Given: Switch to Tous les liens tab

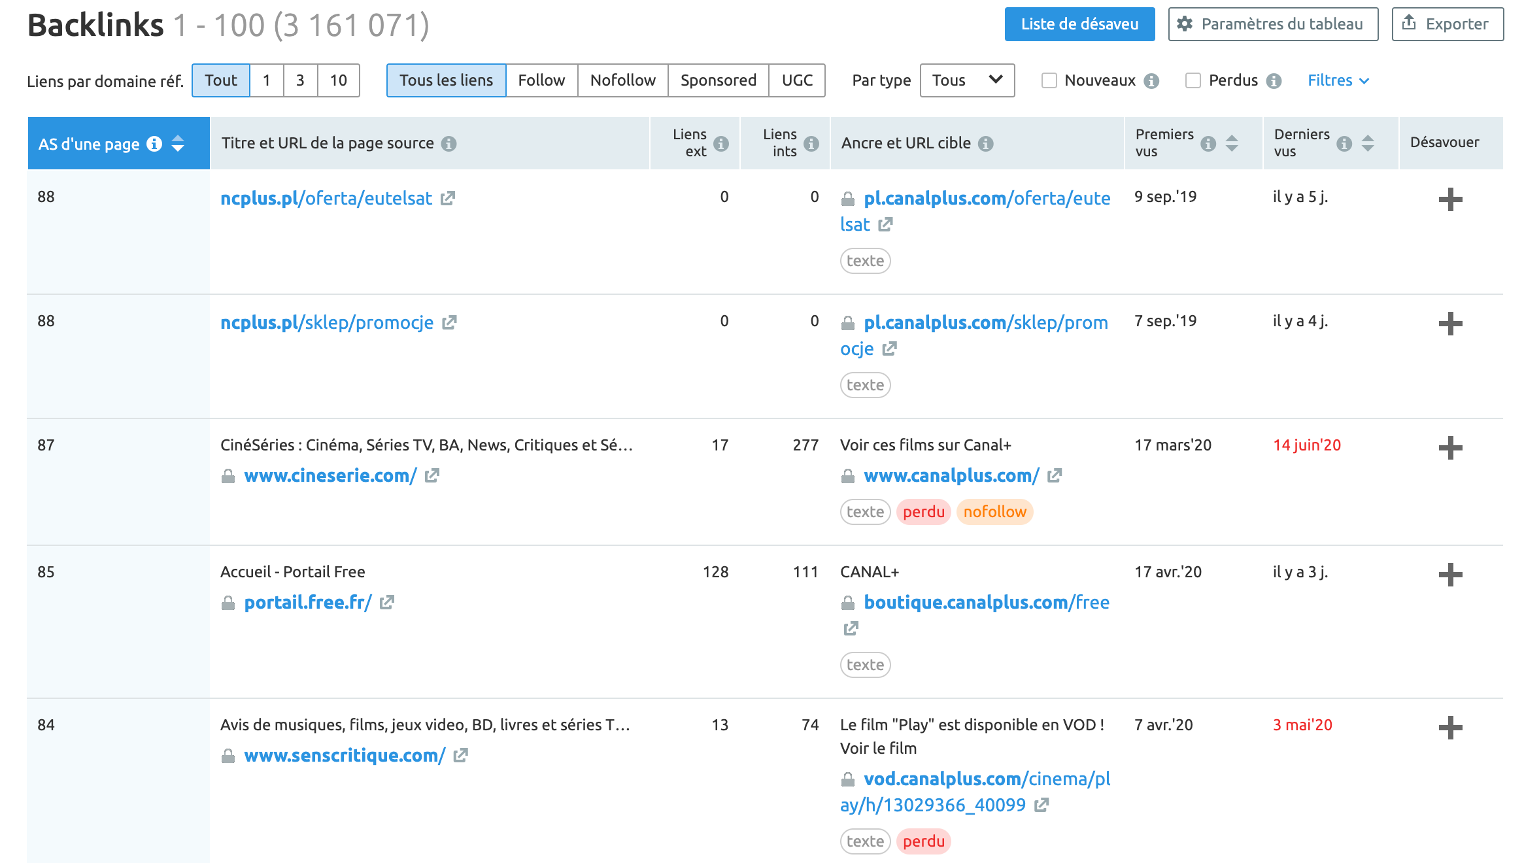Looking at the screenshot, I should click(x=447, y=80).
